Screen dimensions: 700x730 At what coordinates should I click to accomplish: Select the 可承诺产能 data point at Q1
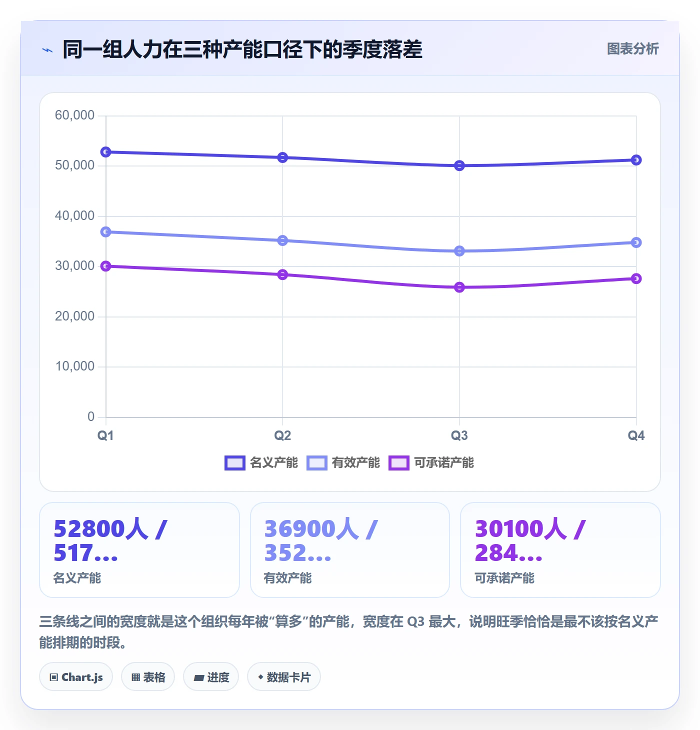tap(106, 266)
